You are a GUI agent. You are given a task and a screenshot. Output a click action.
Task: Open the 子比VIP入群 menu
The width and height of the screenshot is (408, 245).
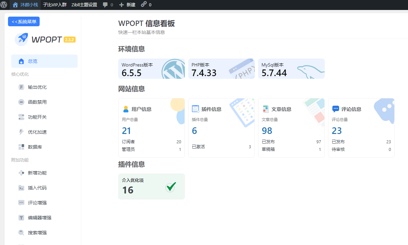(x=55, y=5)
